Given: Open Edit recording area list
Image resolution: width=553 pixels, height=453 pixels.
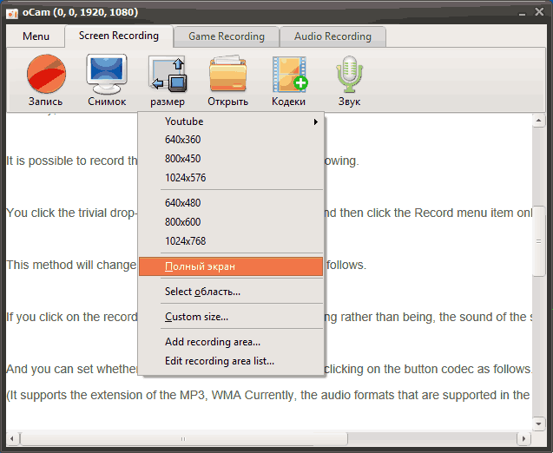Looking at the screenshot, I should (x=231, y=361).
